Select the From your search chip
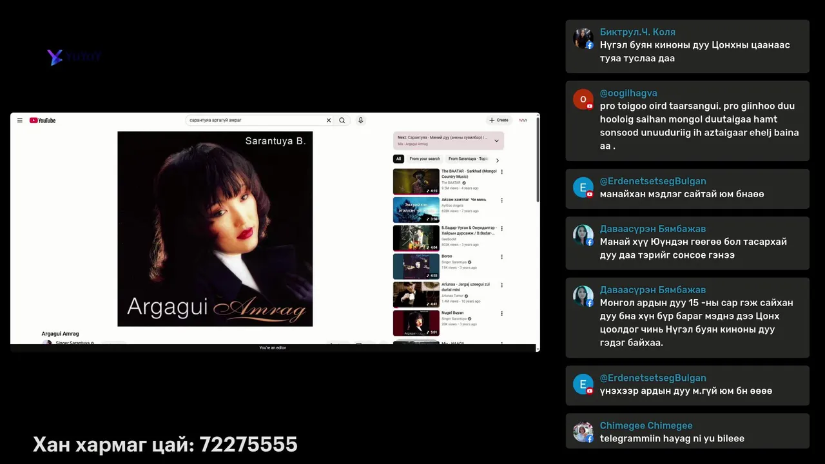Viewport: 825px width, 464px height. pos(425,159)
